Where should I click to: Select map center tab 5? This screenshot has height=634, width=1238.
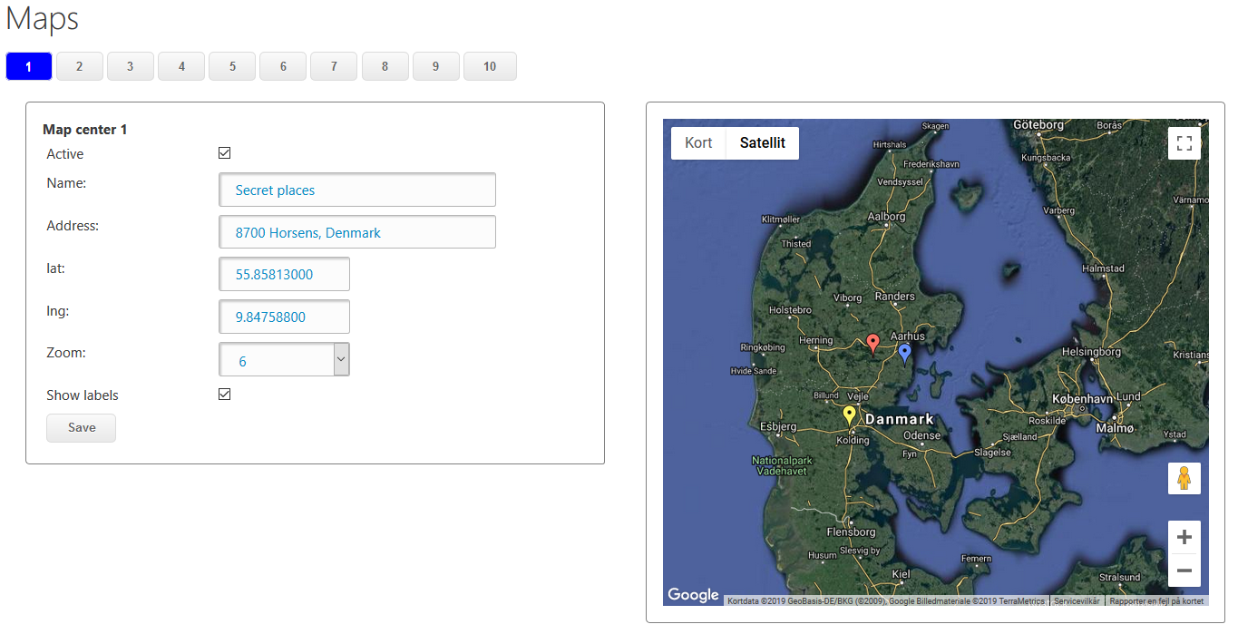click(x=232, y=66)
